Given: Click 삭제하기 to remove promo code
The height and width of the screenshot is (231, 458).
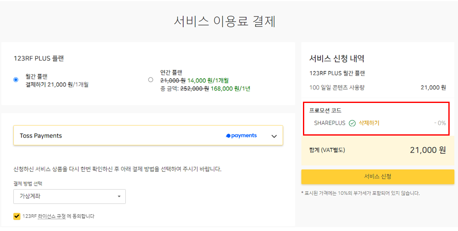Looking at the screenshot, I should [x=369, y=123].
